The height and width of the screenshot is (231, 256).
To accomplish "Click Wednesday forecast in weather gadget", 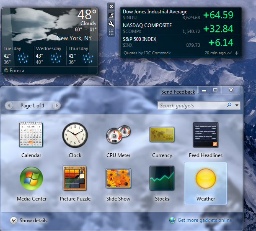I will [x=49, y=56].
